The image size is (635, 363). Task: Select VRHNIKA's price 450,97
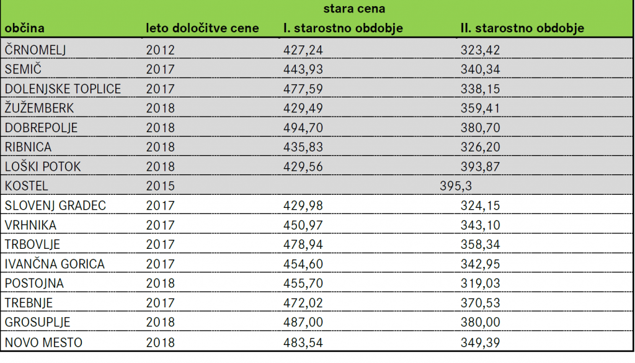pos(303,225)
